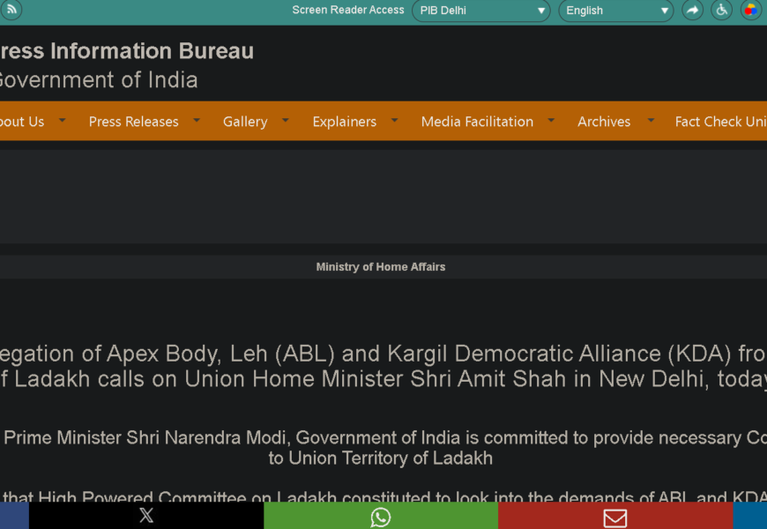Viewport: 767px width, 529px height.
Task: Share on Facebook from bottom bar
Action: [x=13, y=517]
